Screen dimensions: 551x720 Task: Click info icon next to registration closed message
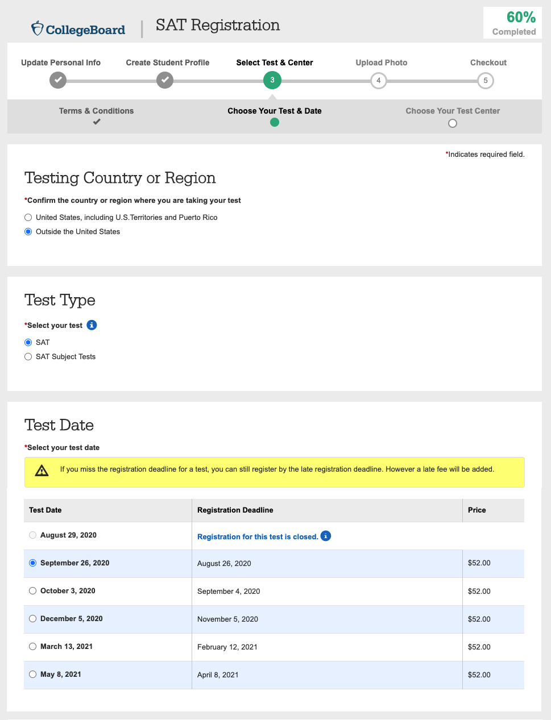[x=326, y=536]
